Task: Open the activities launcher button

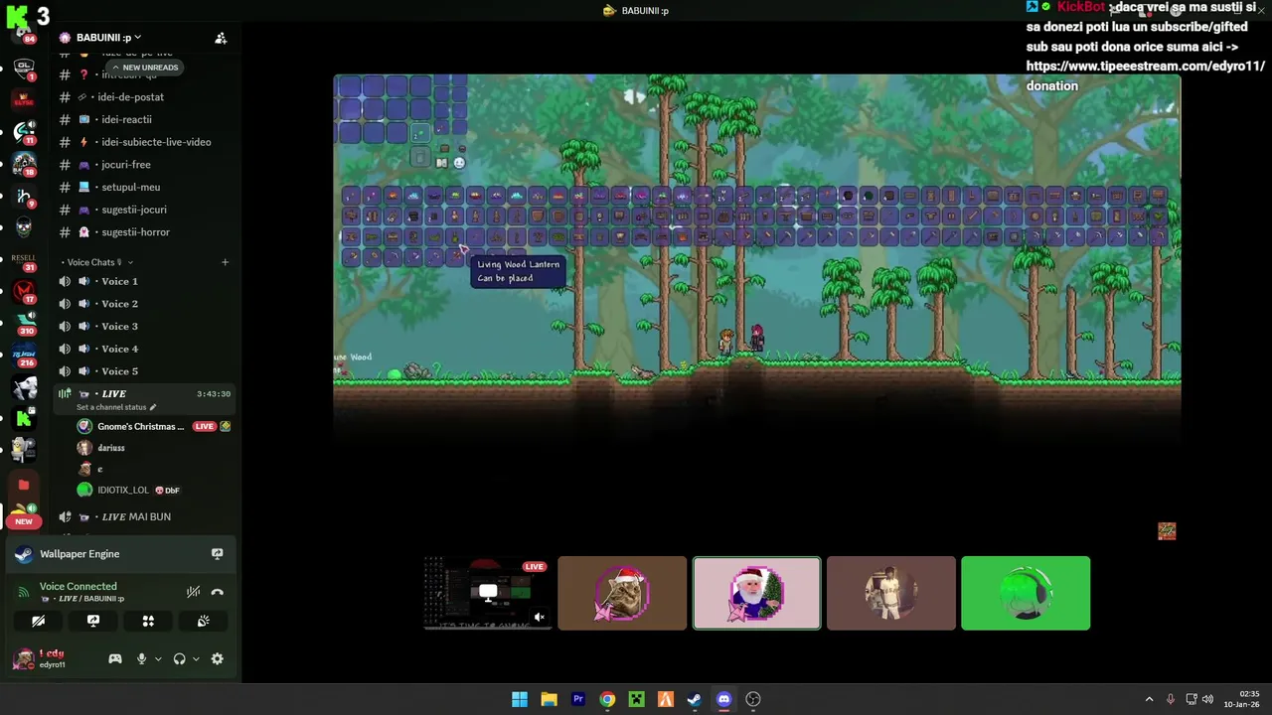Action: [x=148, y=621]
